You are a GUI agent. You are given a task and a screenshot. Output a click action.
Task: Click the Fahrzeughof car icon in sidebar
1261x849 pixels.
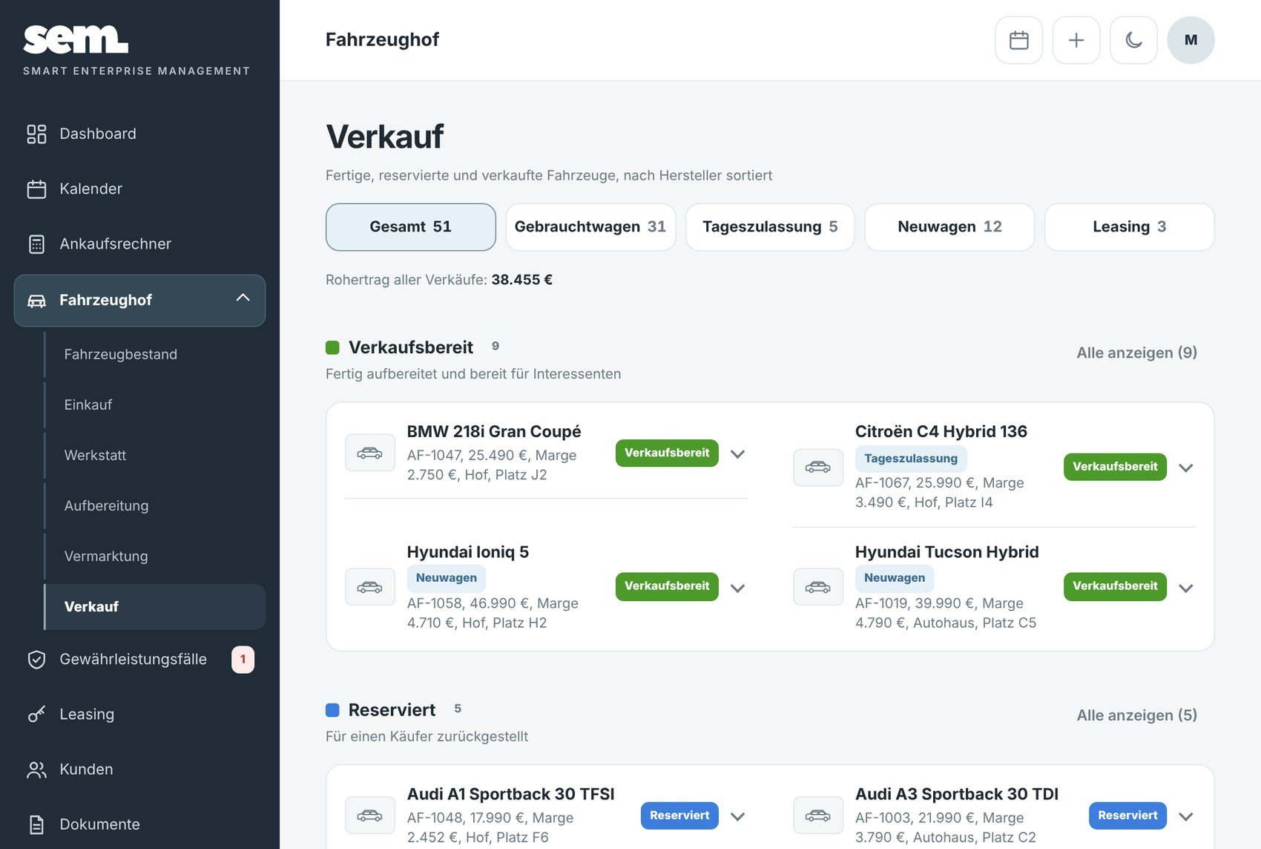(x=36, y=301)
